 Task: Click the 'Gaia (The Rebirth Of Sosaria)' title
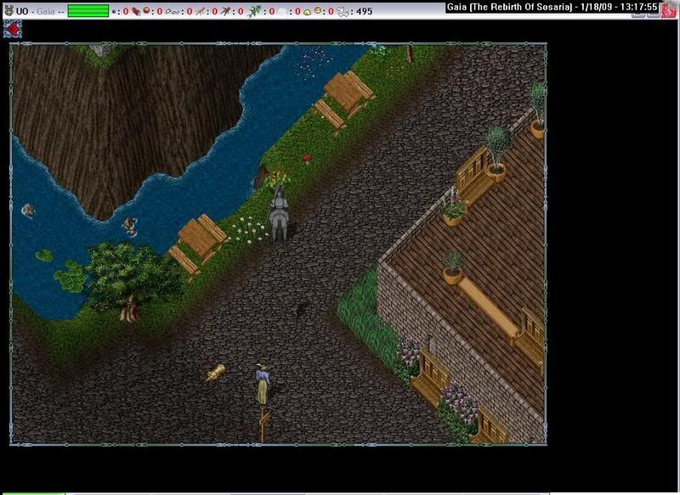(x=509, y=7)
